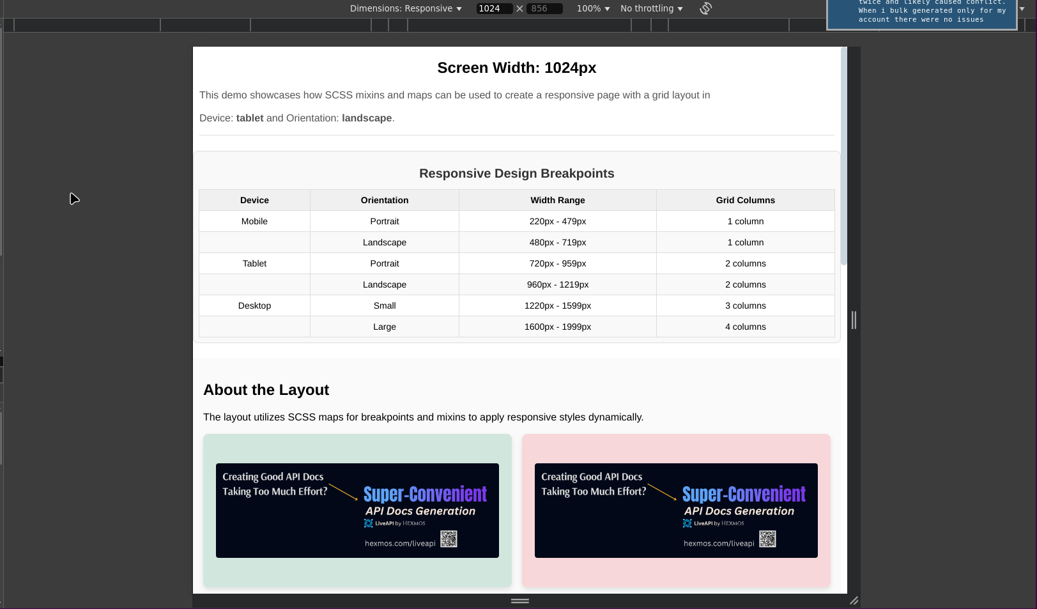
Task: Click the 'Mobile' device cell
Action: 254,221
